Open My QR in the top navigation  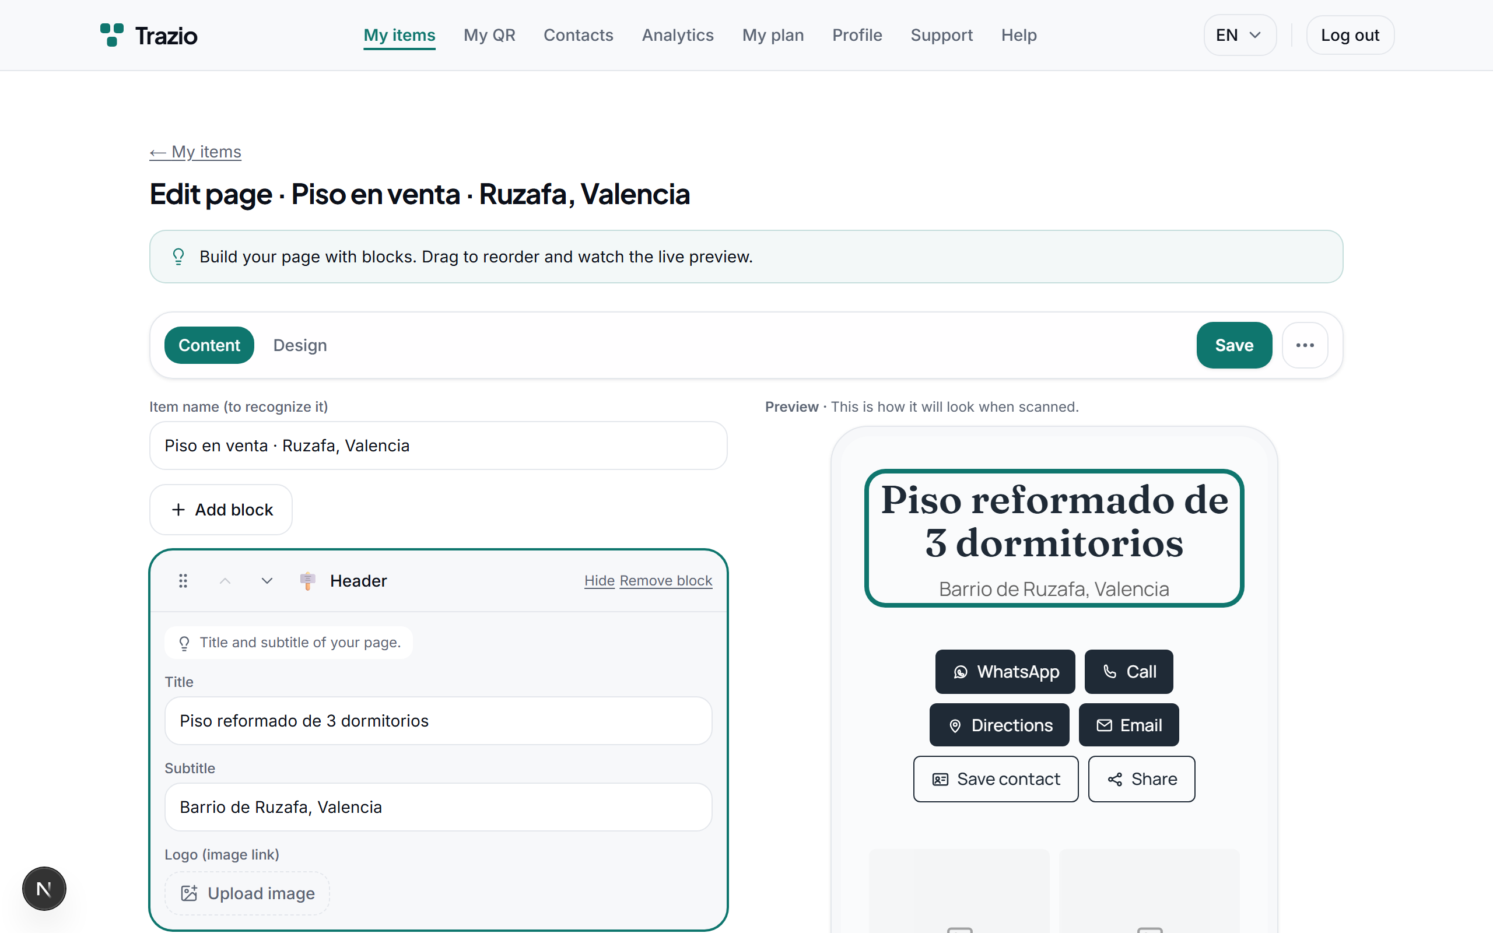pos(489,35)
